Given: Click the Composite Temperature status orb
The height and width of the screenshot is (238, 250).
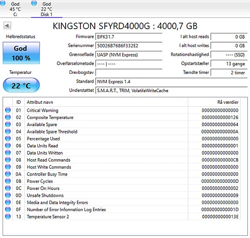Looking at the screenshot, I should pos(8,117).
